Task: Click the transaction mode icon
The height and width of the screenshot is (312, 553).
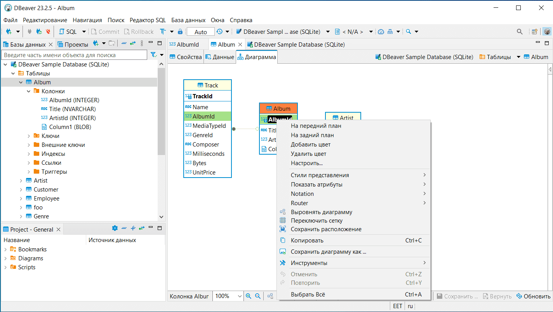Action: tap(162, 32)
